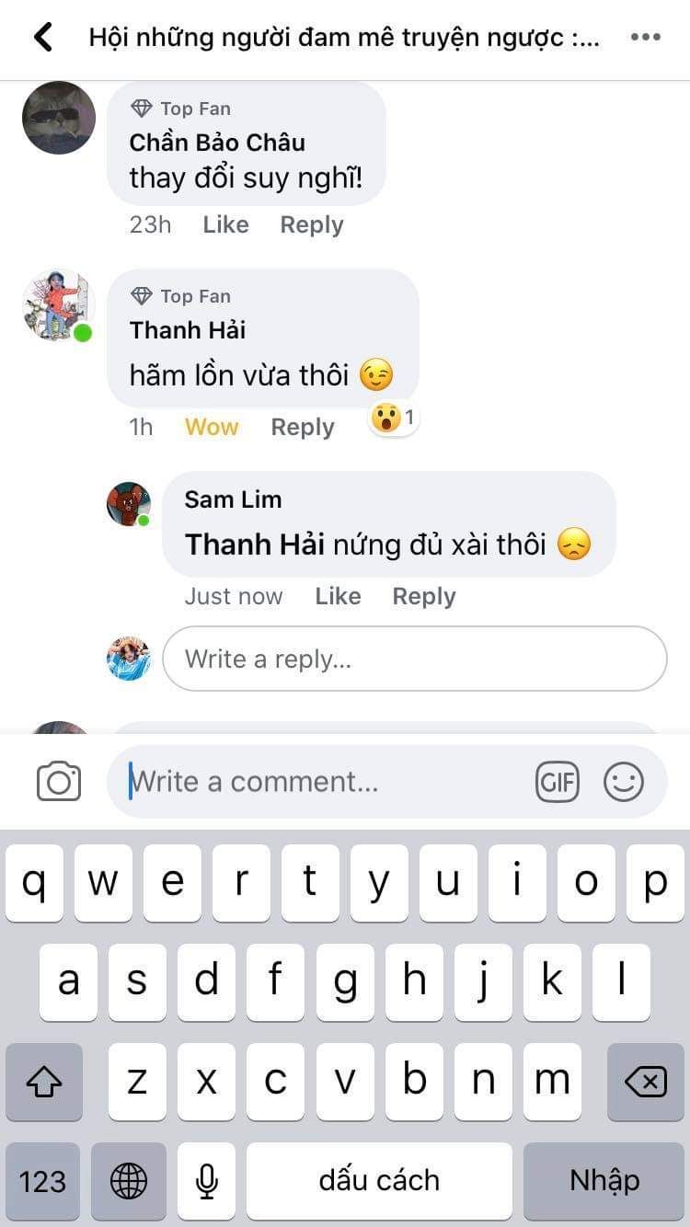Like Sam Lim's reply
Viewport: 690px width, 1227px height.
[x=338, y=597]
